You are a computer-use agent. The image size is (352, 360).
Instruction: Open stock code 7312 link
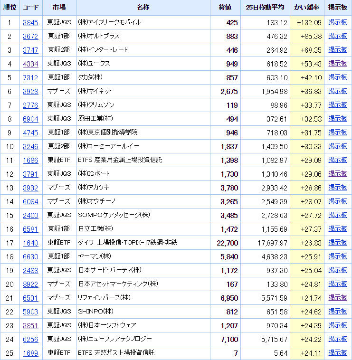coord(30,77)
